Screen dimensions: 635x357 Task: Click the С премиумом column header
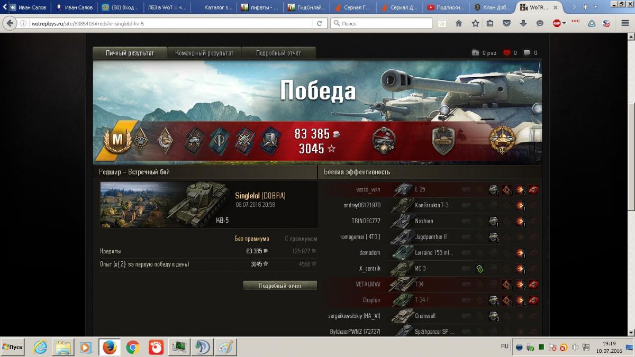301,239
